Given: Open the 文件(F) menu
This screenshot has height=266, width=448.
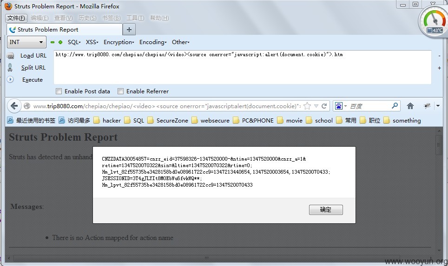Looking at the screenshot, I should (16, 18).
